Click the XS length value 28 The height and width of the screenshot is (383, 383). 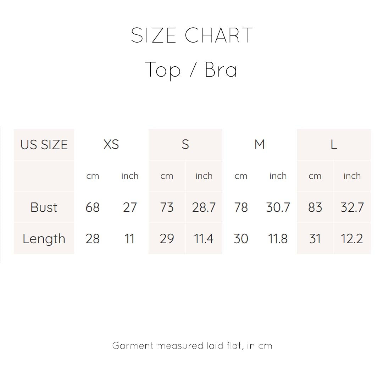[93, 239]
